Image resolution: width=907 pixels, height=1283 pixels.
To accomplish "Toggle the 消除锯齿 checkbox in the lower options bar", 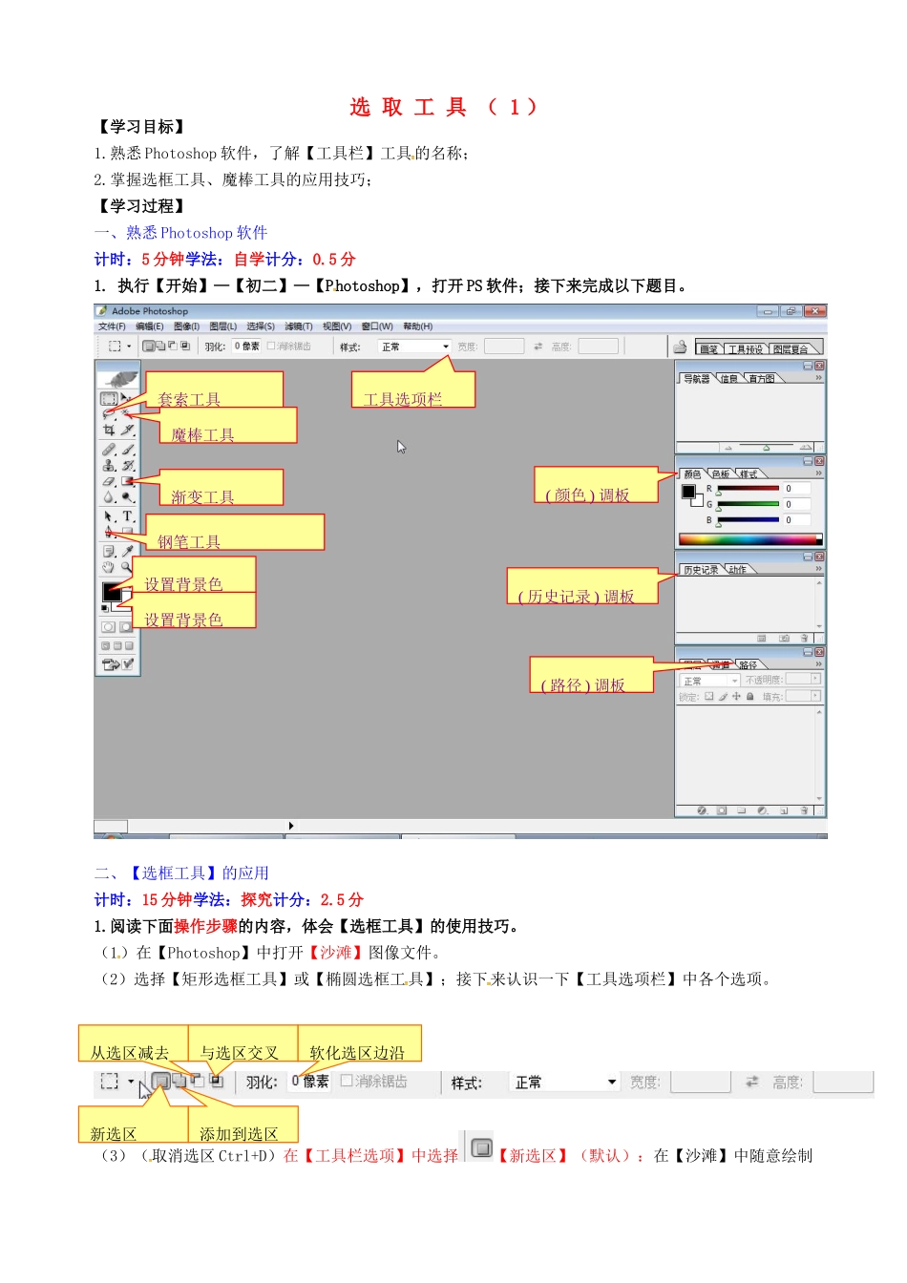I will [x=347, y=1082].
